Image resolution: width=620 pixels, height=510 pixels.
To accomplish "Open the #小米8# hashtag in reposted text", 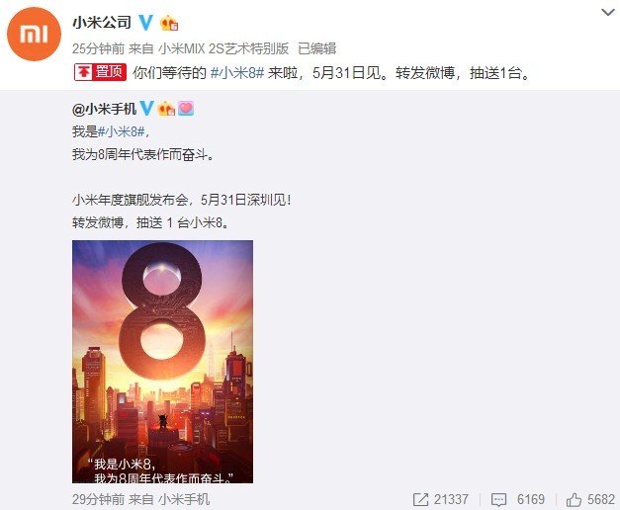I will [122, 131].
